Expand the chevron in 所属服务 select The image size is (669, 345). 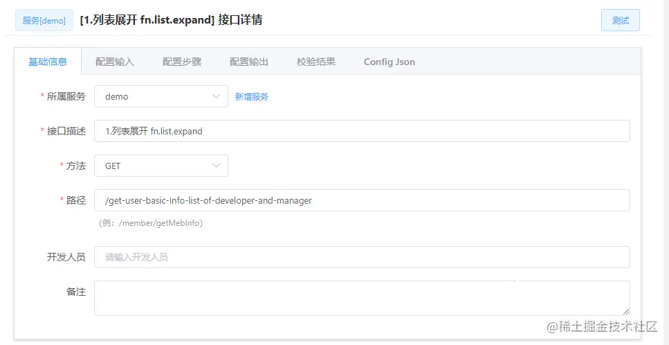[x=216, y=96]
